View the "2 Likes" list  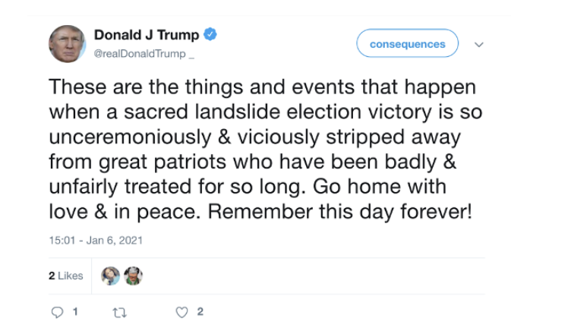coord(66,276)
